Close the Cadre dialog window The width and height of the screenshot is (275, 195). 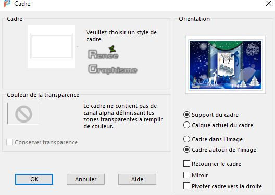269,3
